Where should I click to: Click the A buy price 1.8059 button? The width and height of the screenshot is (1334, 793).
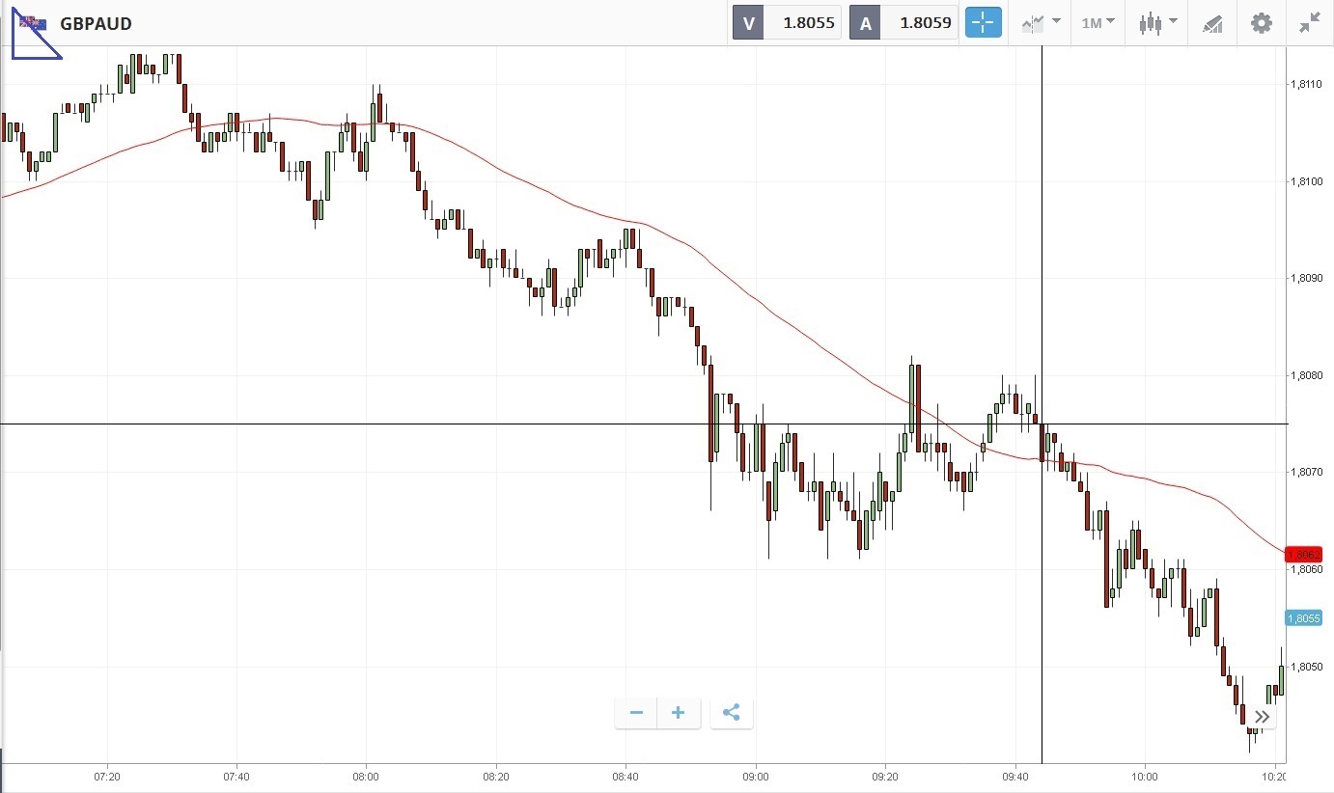point(903,23)
